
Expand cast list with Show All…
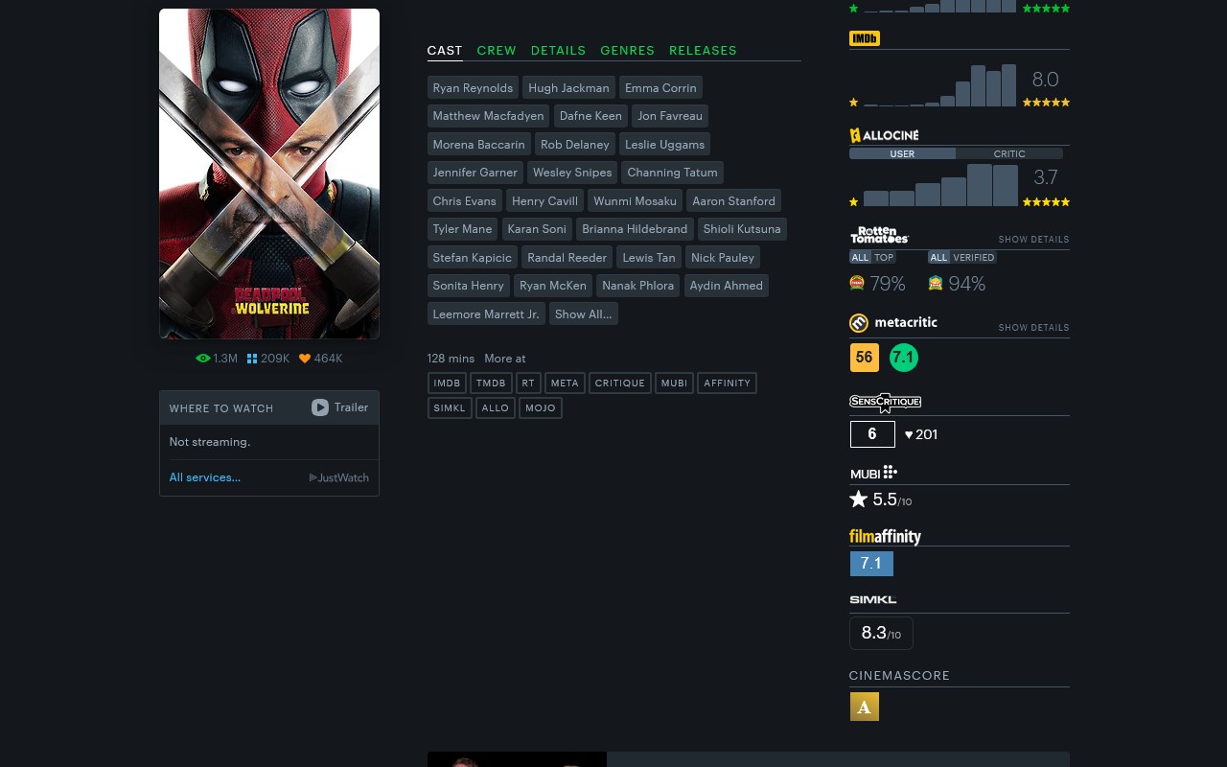click(x=583, y=314)
